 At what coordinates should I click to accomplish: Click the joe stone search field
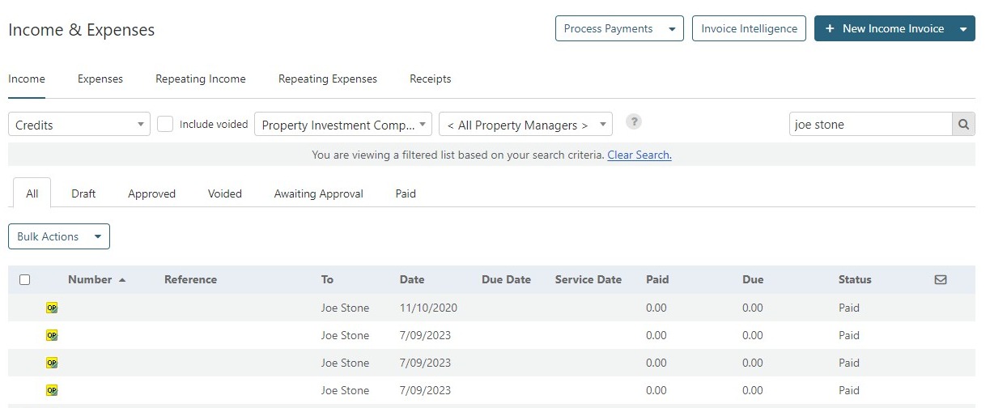click(871, 125)
